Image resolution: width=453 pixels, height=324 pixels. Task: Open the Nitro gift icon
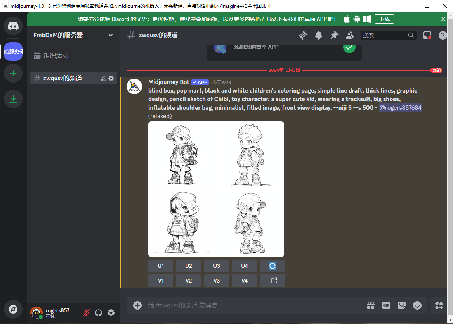[x=371, y=305]
